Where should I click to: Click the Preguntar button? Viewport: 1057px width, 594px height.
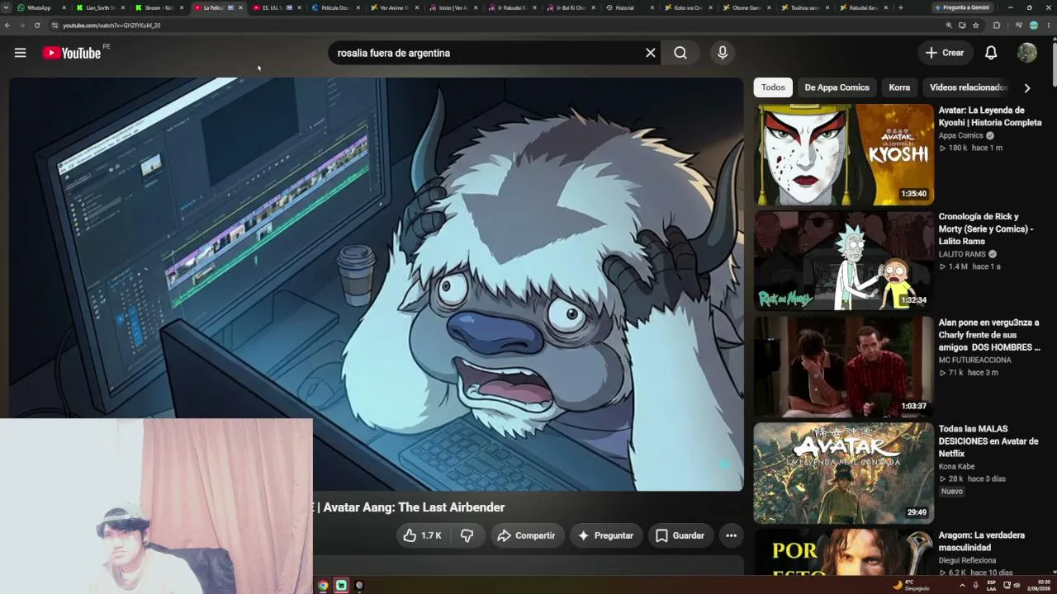pos(605,535)
